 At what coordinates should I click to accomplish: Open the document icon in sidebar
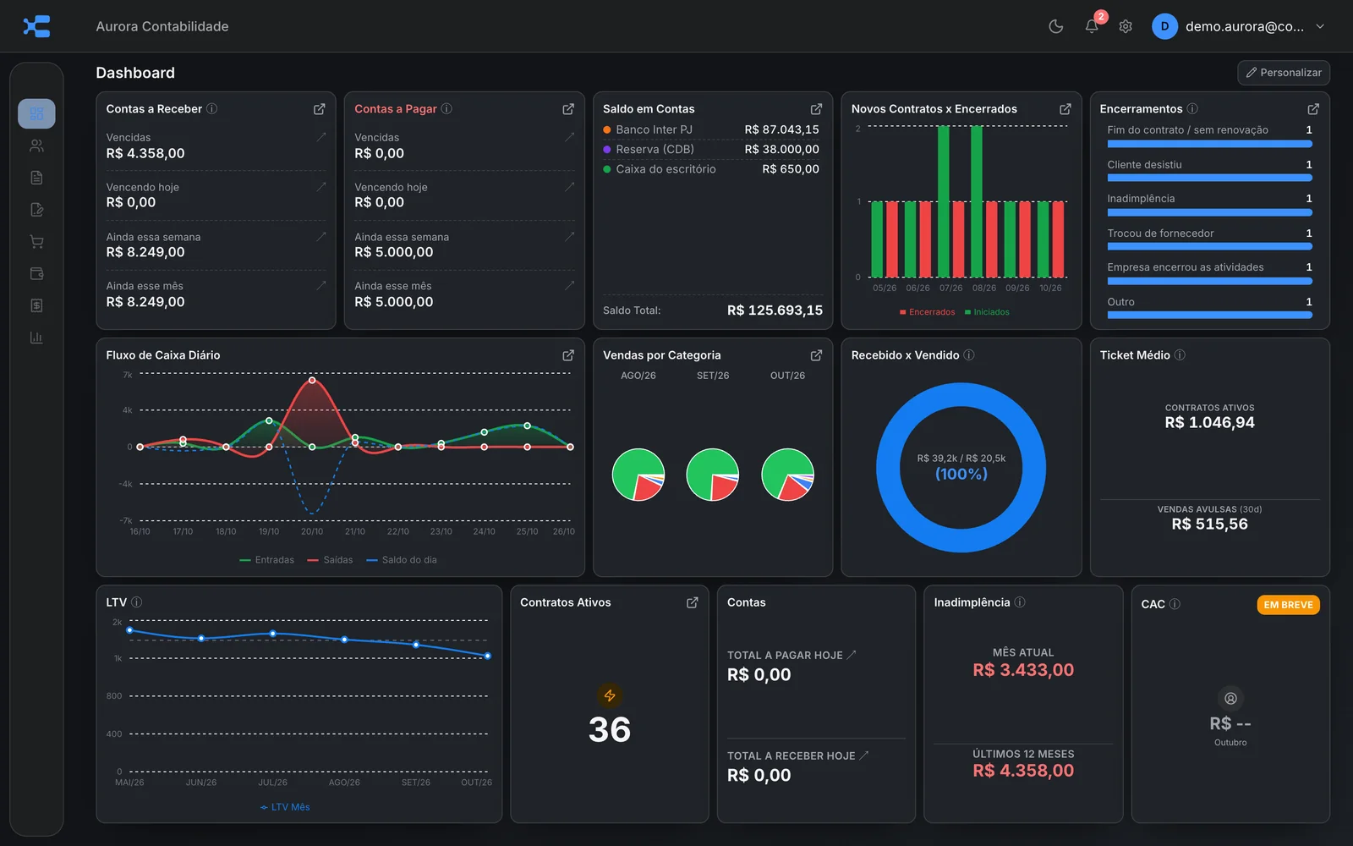36,178
